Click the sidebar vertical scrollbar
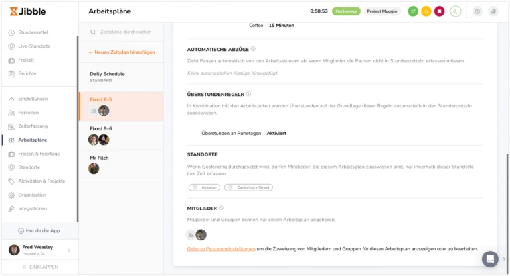Image resolution: width=510 pixels, height=276 pixels. (x=78, y=129)
